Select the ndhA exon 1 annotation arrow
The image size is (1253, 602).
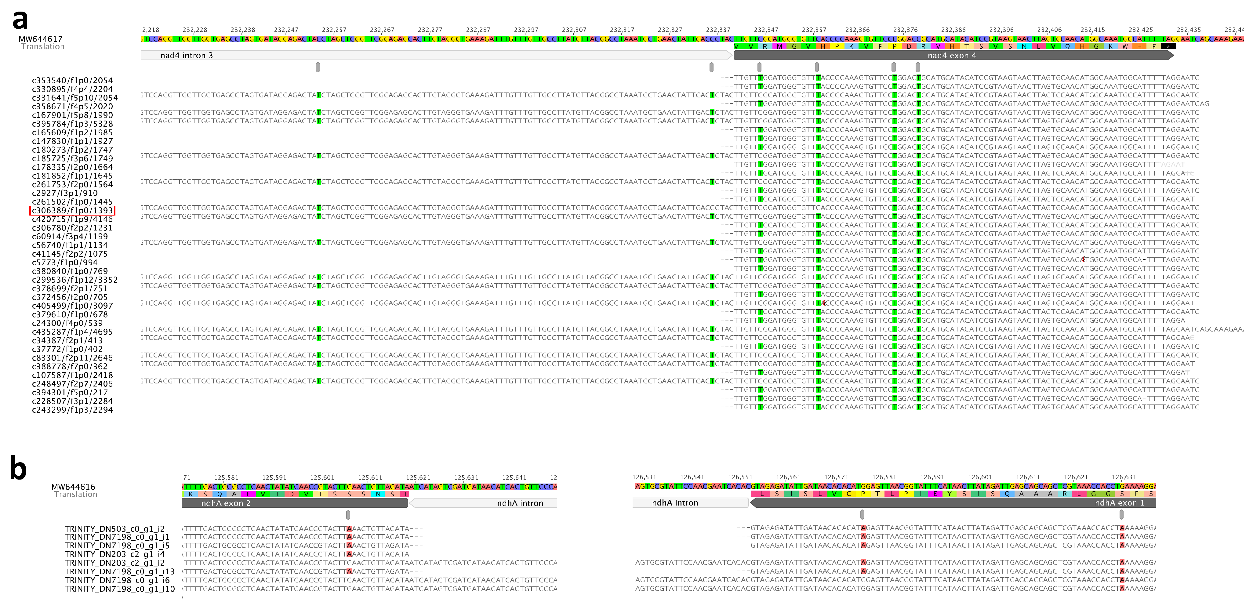[952, 503]
